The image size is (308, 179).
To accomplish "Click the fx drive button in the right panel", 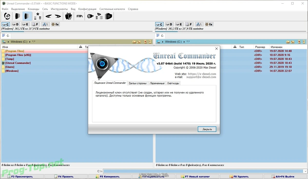I will tap(209, 24).
